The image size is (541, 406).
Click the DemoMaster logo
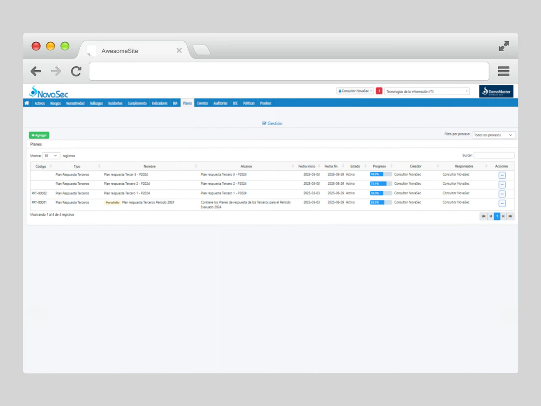point(496,91)
